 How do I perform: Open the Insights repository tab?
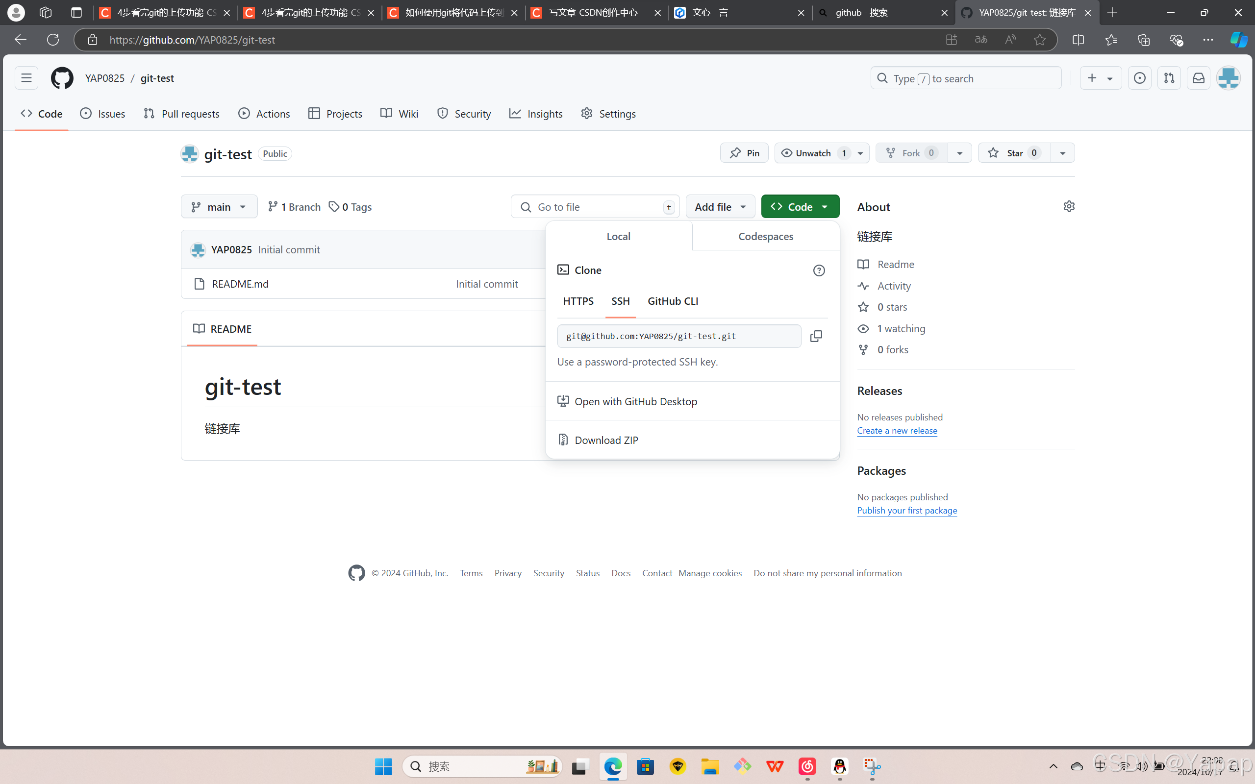(x=536, y=114)
